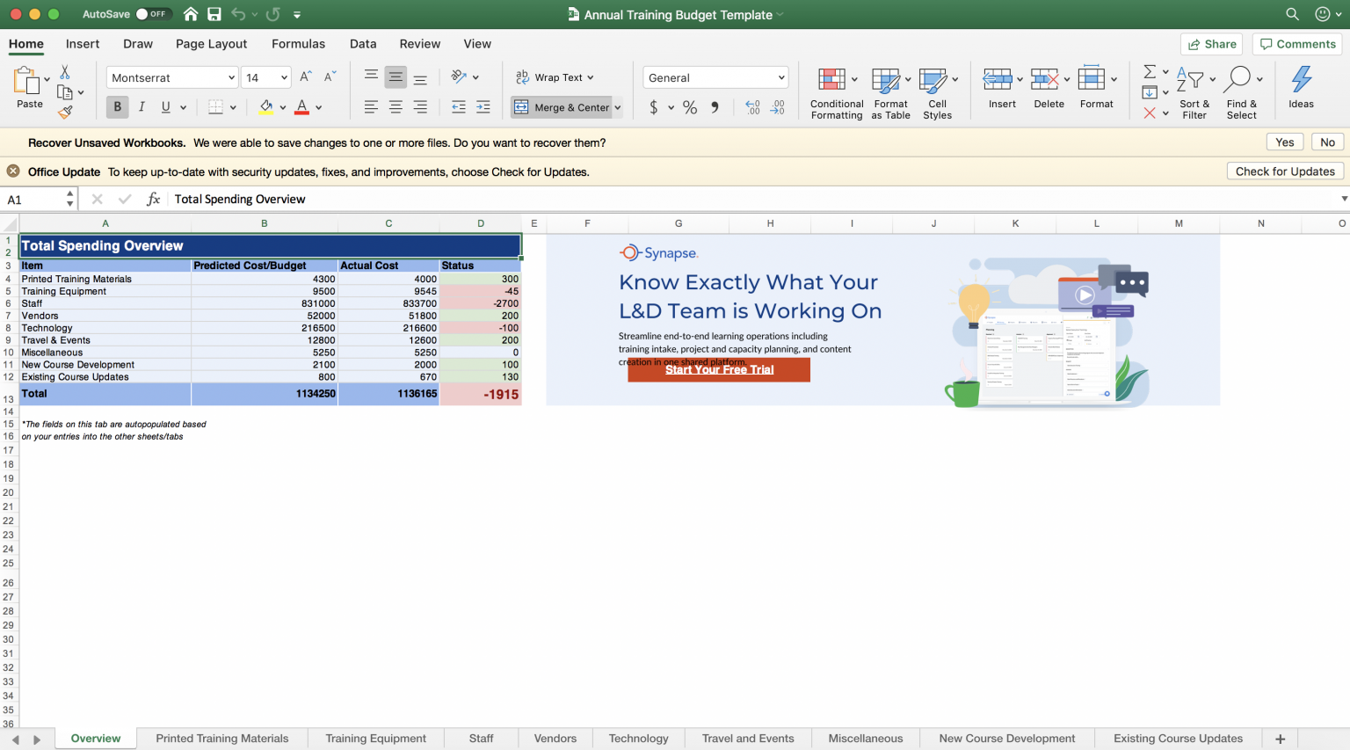1350x750 pixels.
Task: Switch to the Formulas ribbon tab
Action: pyautogui.click(x=298, y=43)
